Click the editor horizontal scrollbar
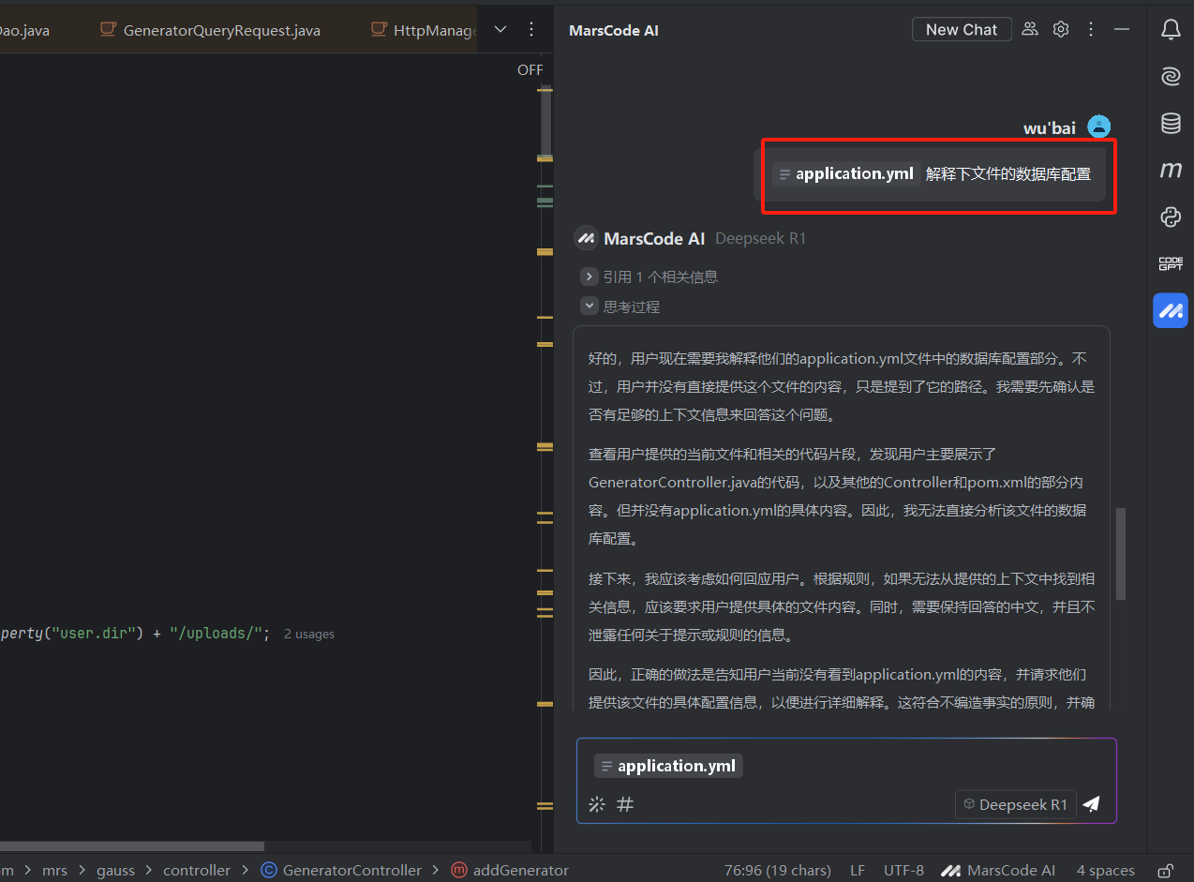The image size is (1194, 882). [131, 845]
